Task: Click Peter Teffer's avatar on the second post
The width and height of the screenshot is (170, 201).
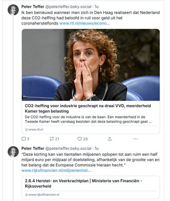Action: click(x=13, y=151)
